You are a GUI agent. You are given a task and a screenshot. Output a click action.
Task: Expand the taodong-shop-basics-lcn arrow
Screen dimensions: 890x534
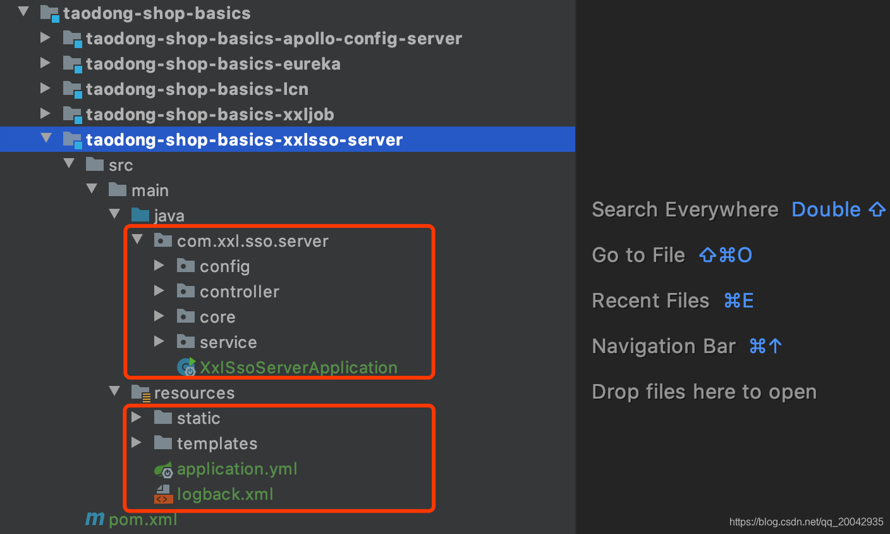[x=45, y=88]
